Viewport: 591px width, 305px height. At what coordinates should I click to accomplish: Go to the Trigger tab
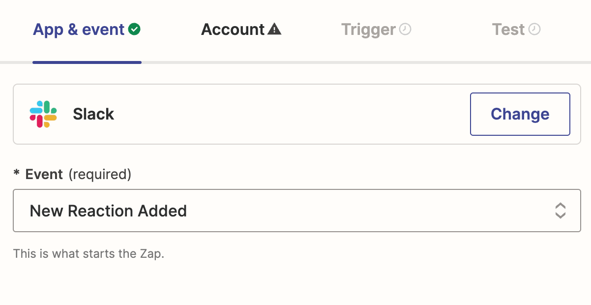click(x=368, y=30)
